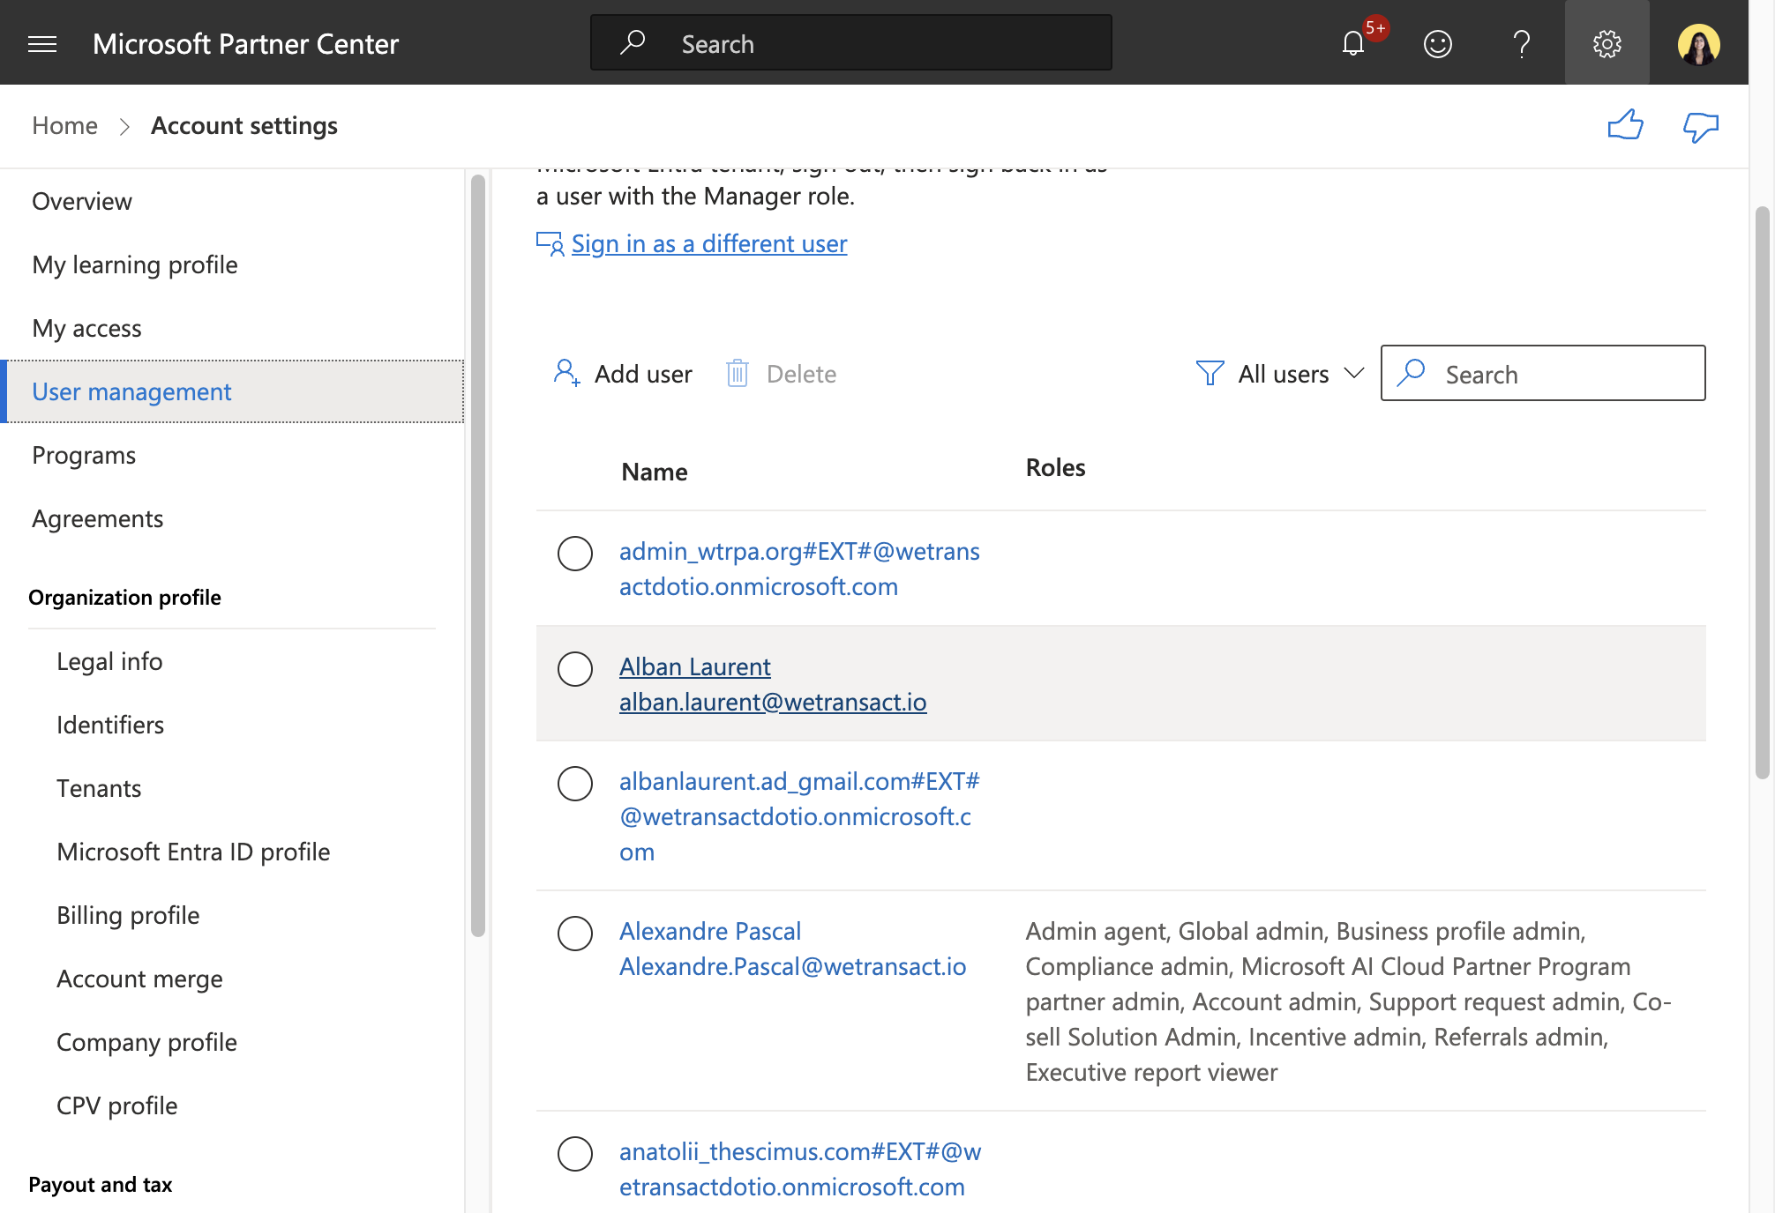The height and width of the screenshot is (1213, 1775).
Task: Click the smiley feedback icon
Action: (x=1438, y=43)
